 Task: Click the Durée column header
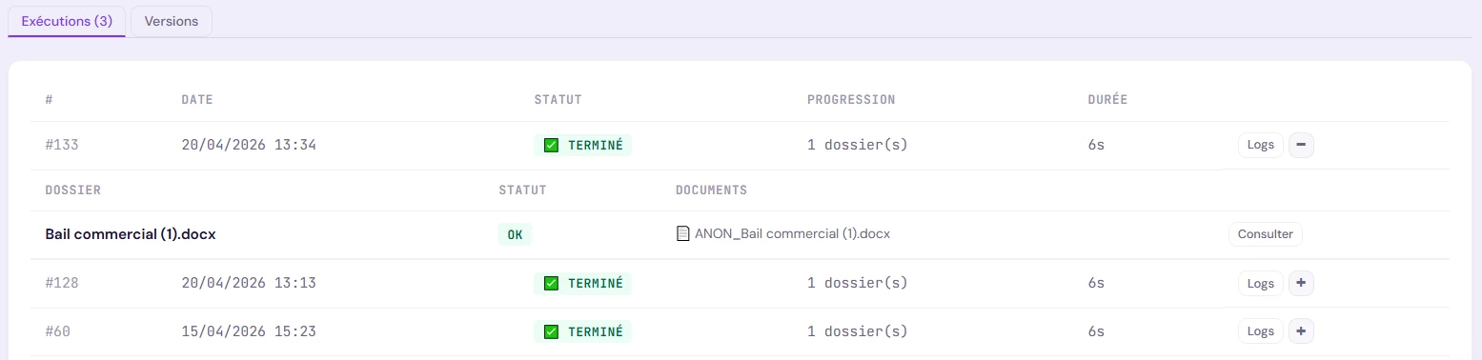(1107, 99)
